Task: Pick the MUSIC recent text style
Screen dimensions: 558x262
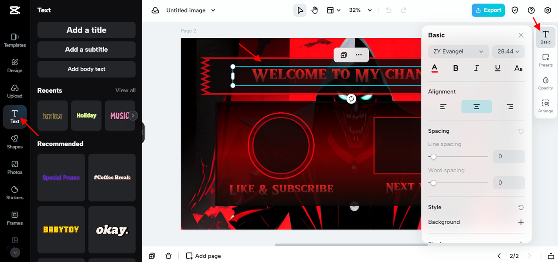Action: 120,116
